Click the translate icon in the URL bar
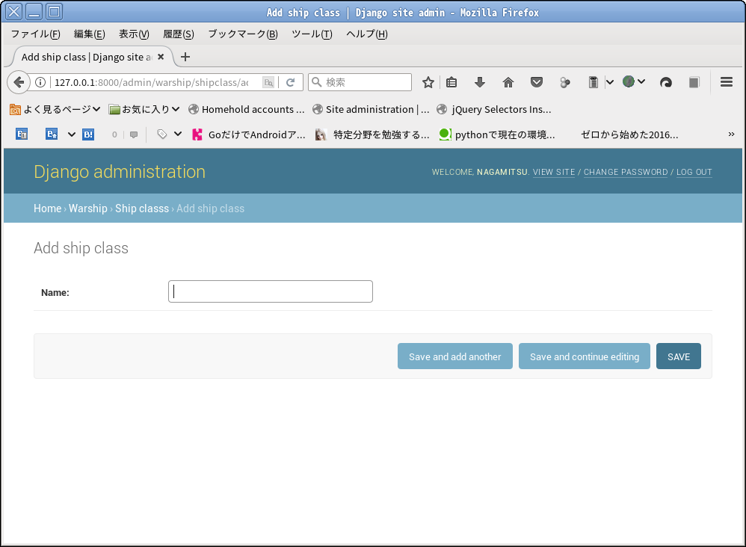The width and height of the screenshot is (746, 547). coord(268,82)
